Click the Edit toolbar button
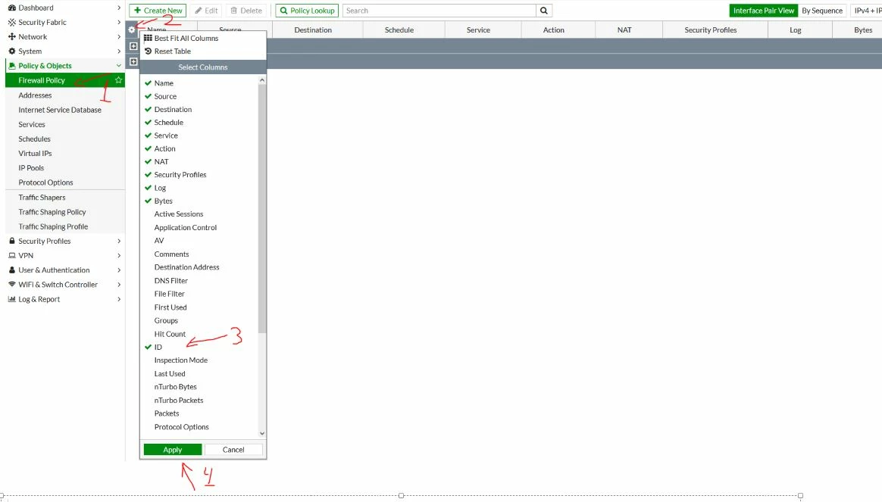 pyautogui.click(x=206, y=11)
